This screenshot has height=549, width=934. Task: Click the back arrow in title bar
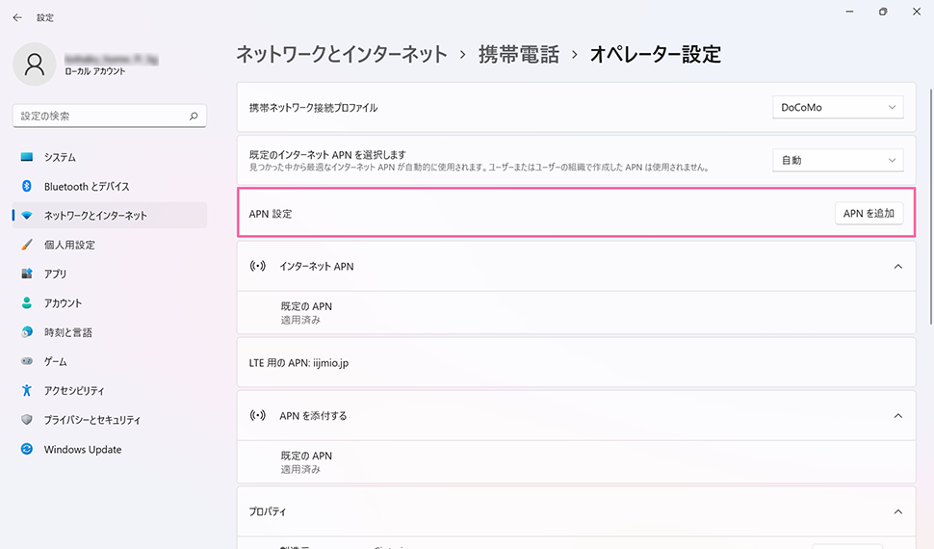pos(17,17)
